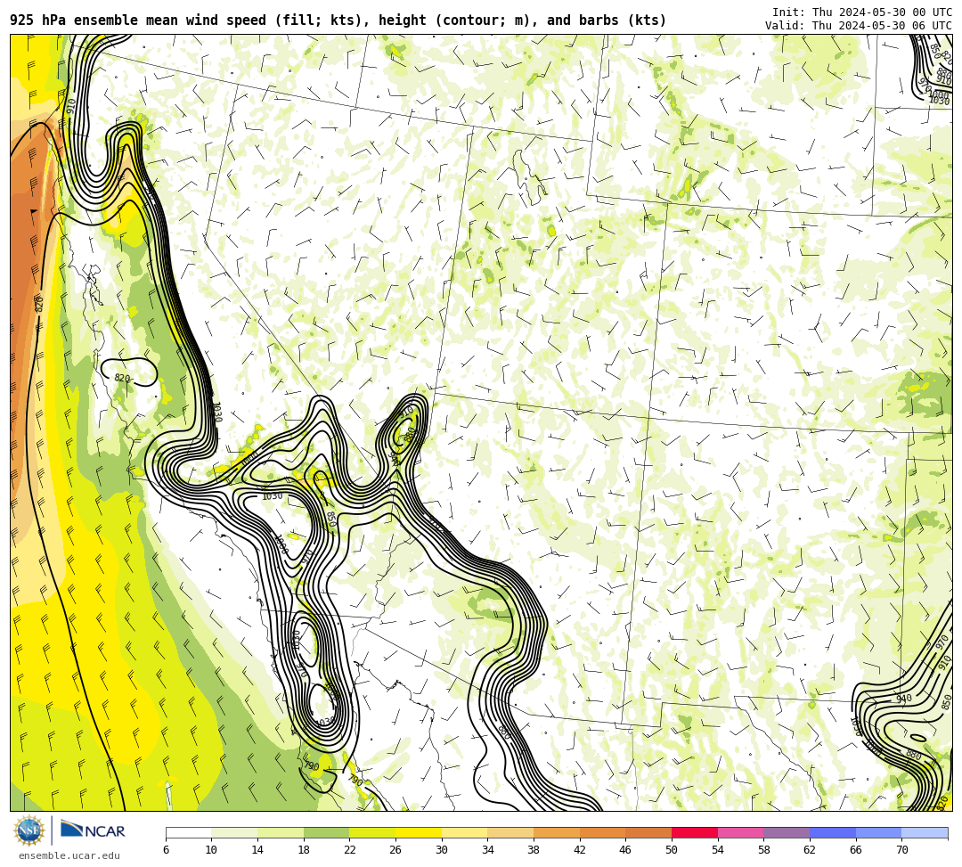Select the 70+ kts light blue swatch
The width and height of the screenshot is (962, 867).
point(925,832)
